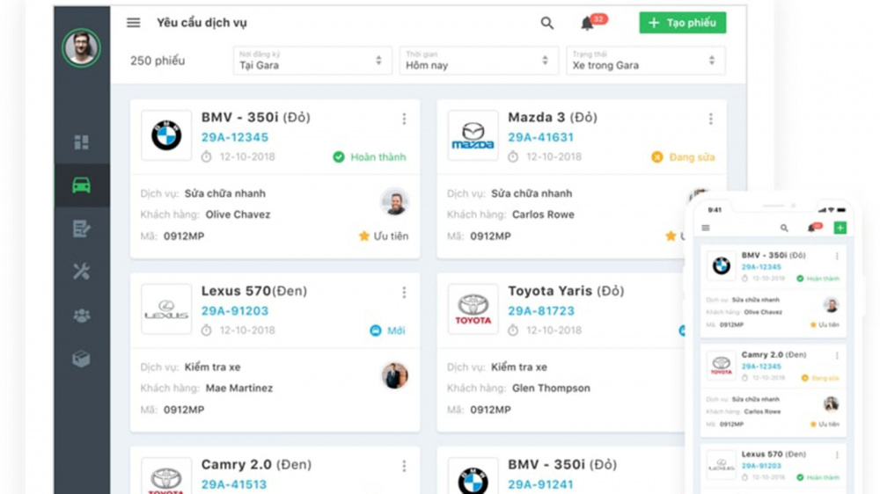Click the Lexus logo on 29A-91203 card

(x=166, y=309)
